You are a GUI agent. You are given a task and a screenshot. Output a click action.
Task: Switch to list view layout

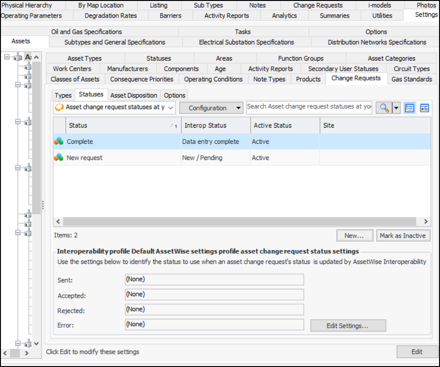tap(409, 108)
